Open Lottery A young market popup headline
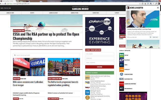Viewport: 161px width, 100px height. (139, 29)
